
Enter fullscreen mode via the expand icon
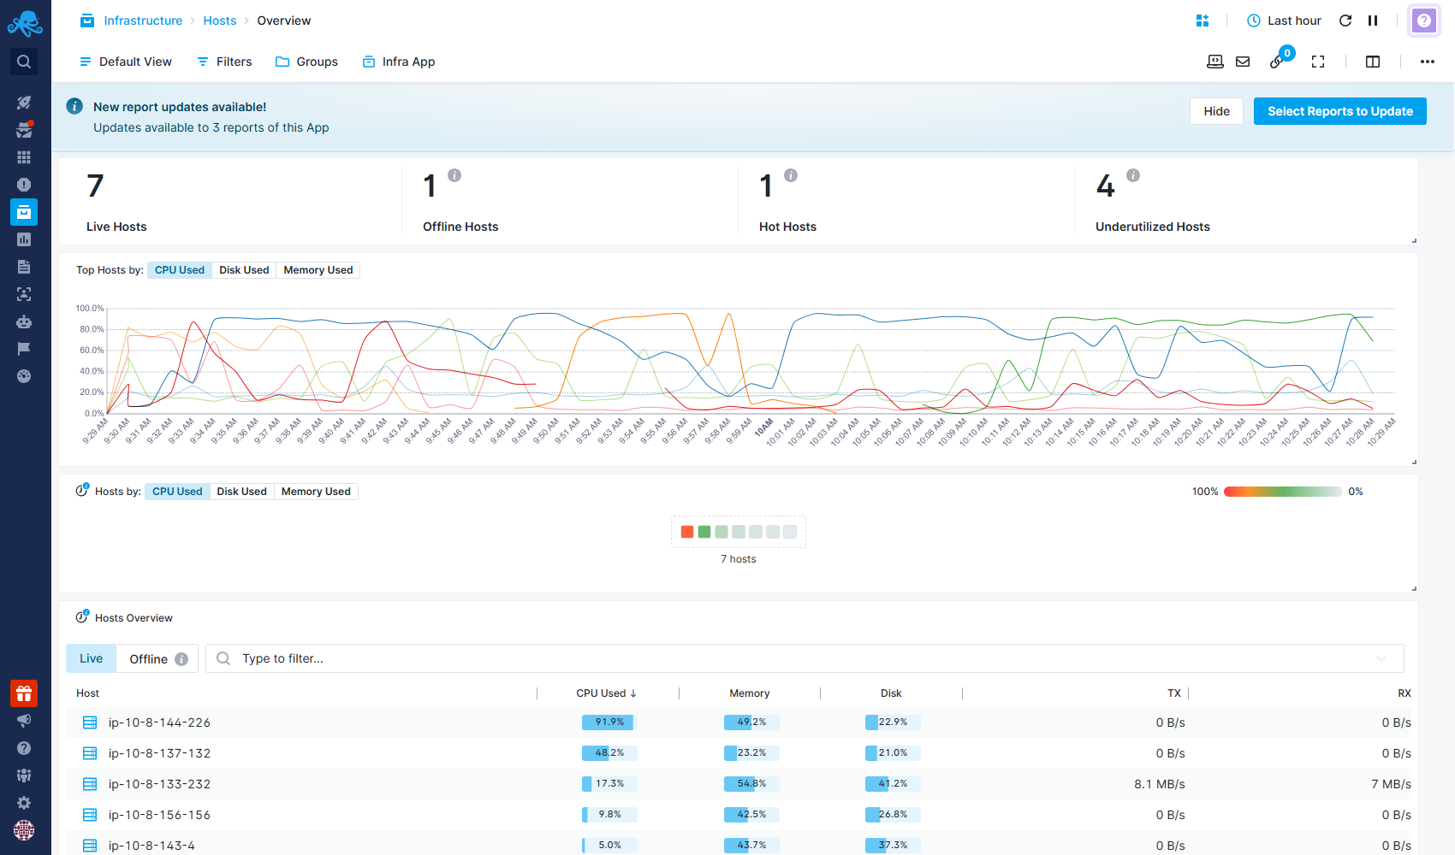[x=1318, y=62]
